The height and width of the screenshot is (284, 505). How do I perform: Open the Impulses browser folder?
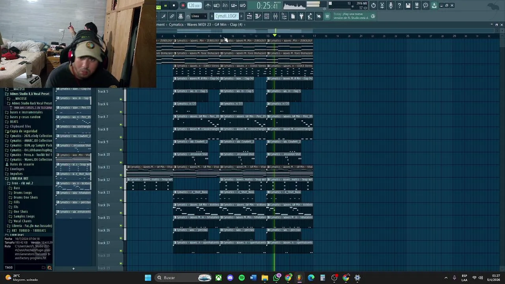16,174
